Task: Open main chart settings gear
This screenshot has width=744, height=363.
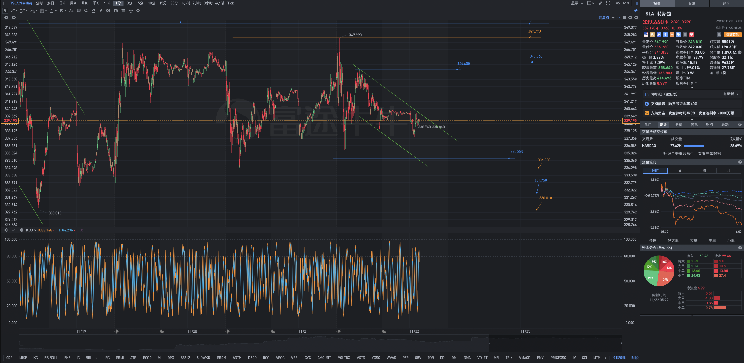Action: coord(6,17)
